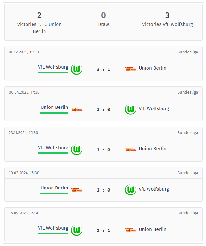
Task: Click Wolfsburg logo in 23.11.2024 match
Action: pyautogui.click(x=76, y=150)
